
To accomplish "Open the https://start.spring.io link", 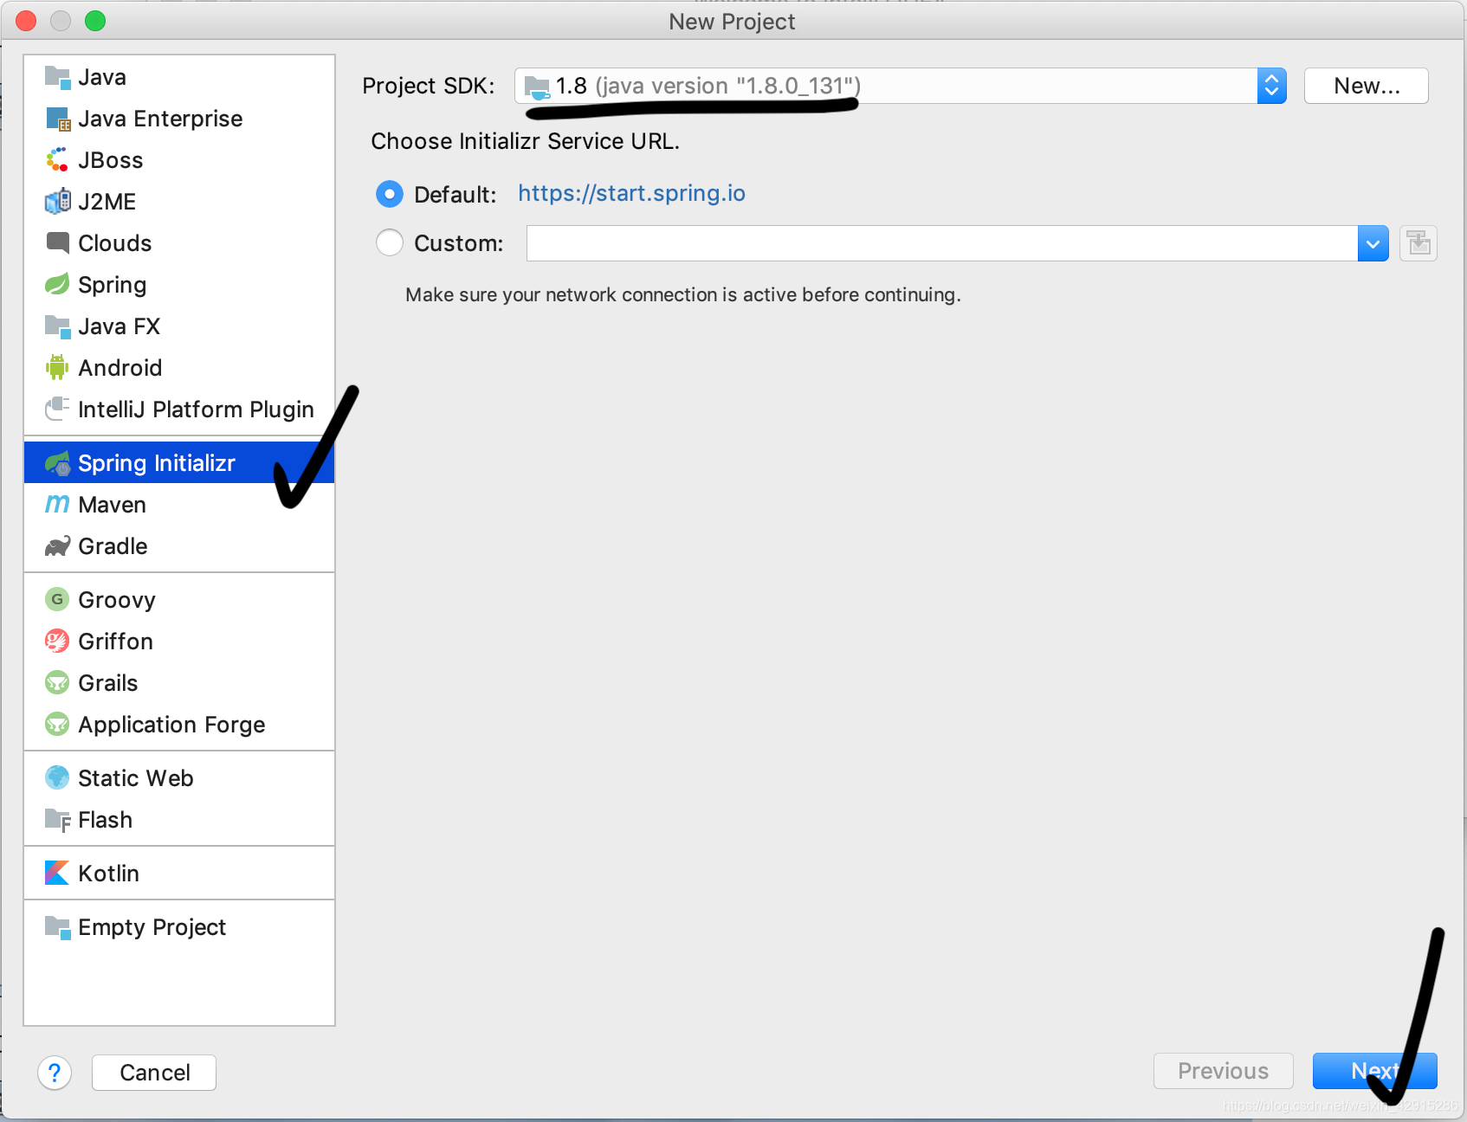I will pos(631,193).
